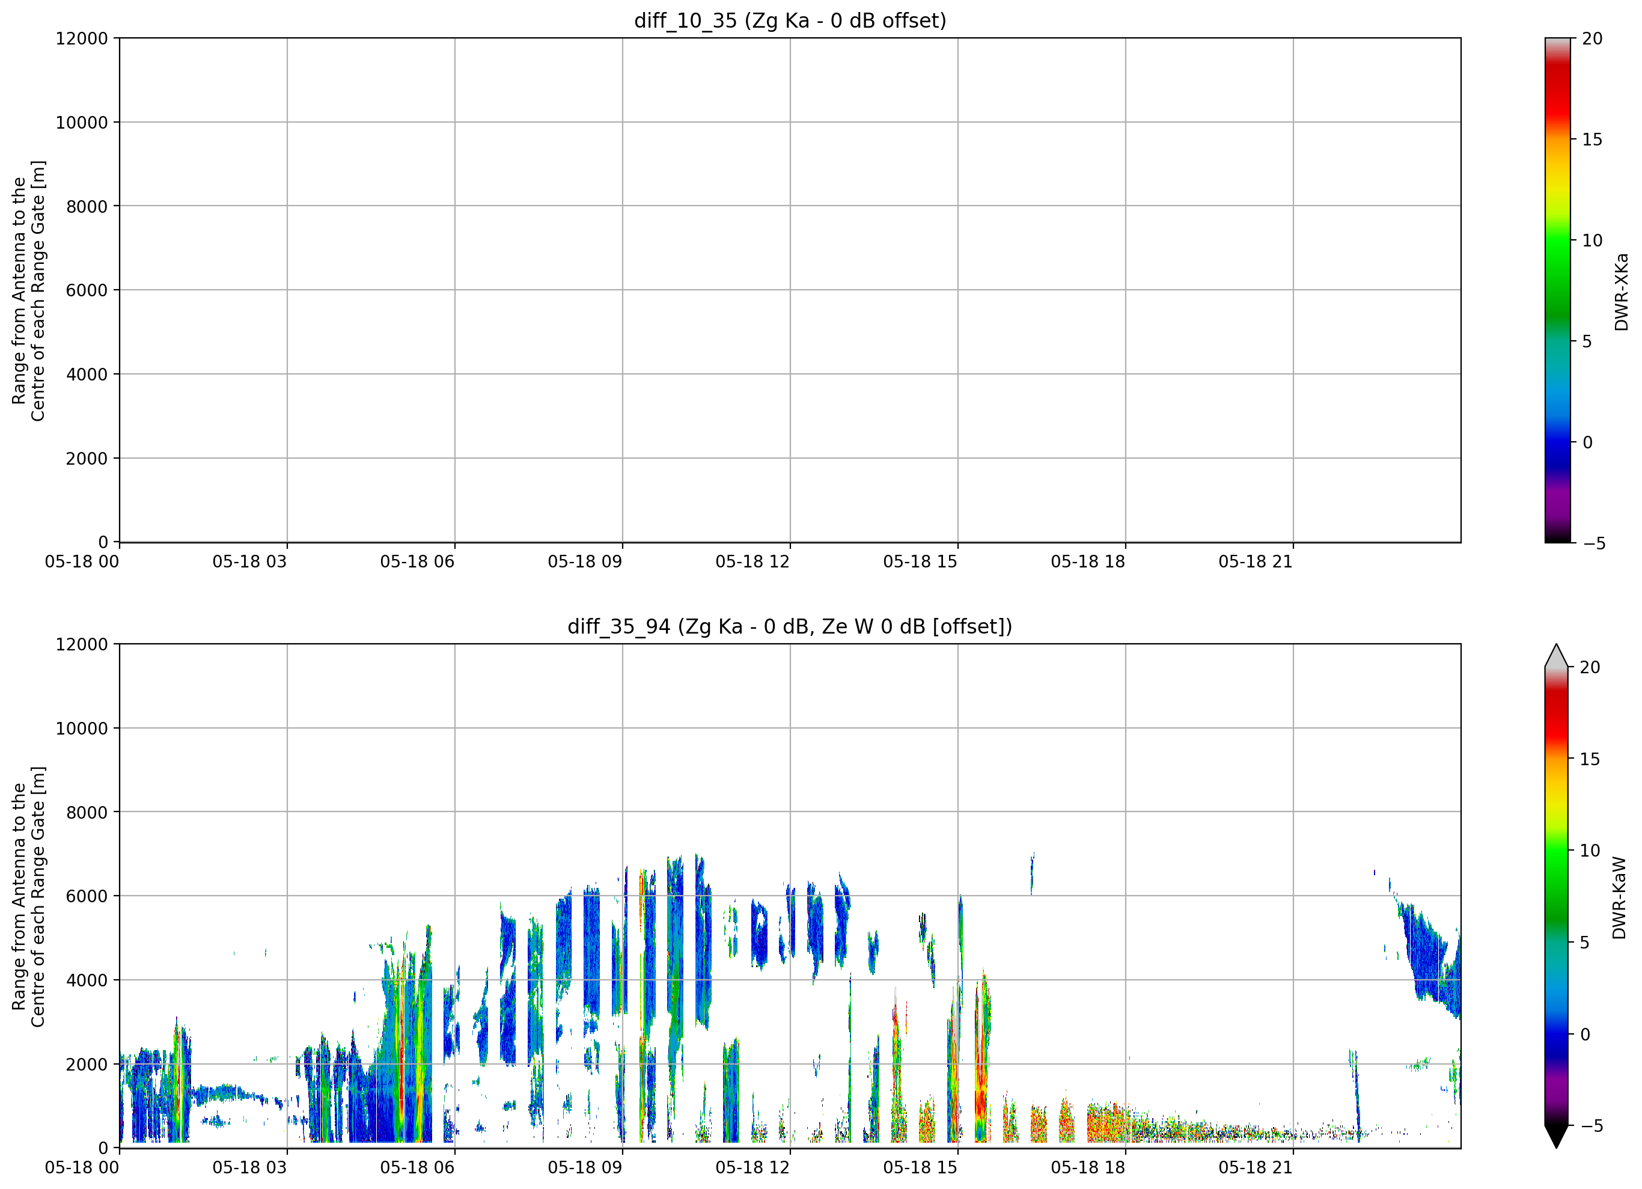Click the '15' tick on the DWR-XKa colorbar
The image size is (1642, 1189).
pos(1592,139)
